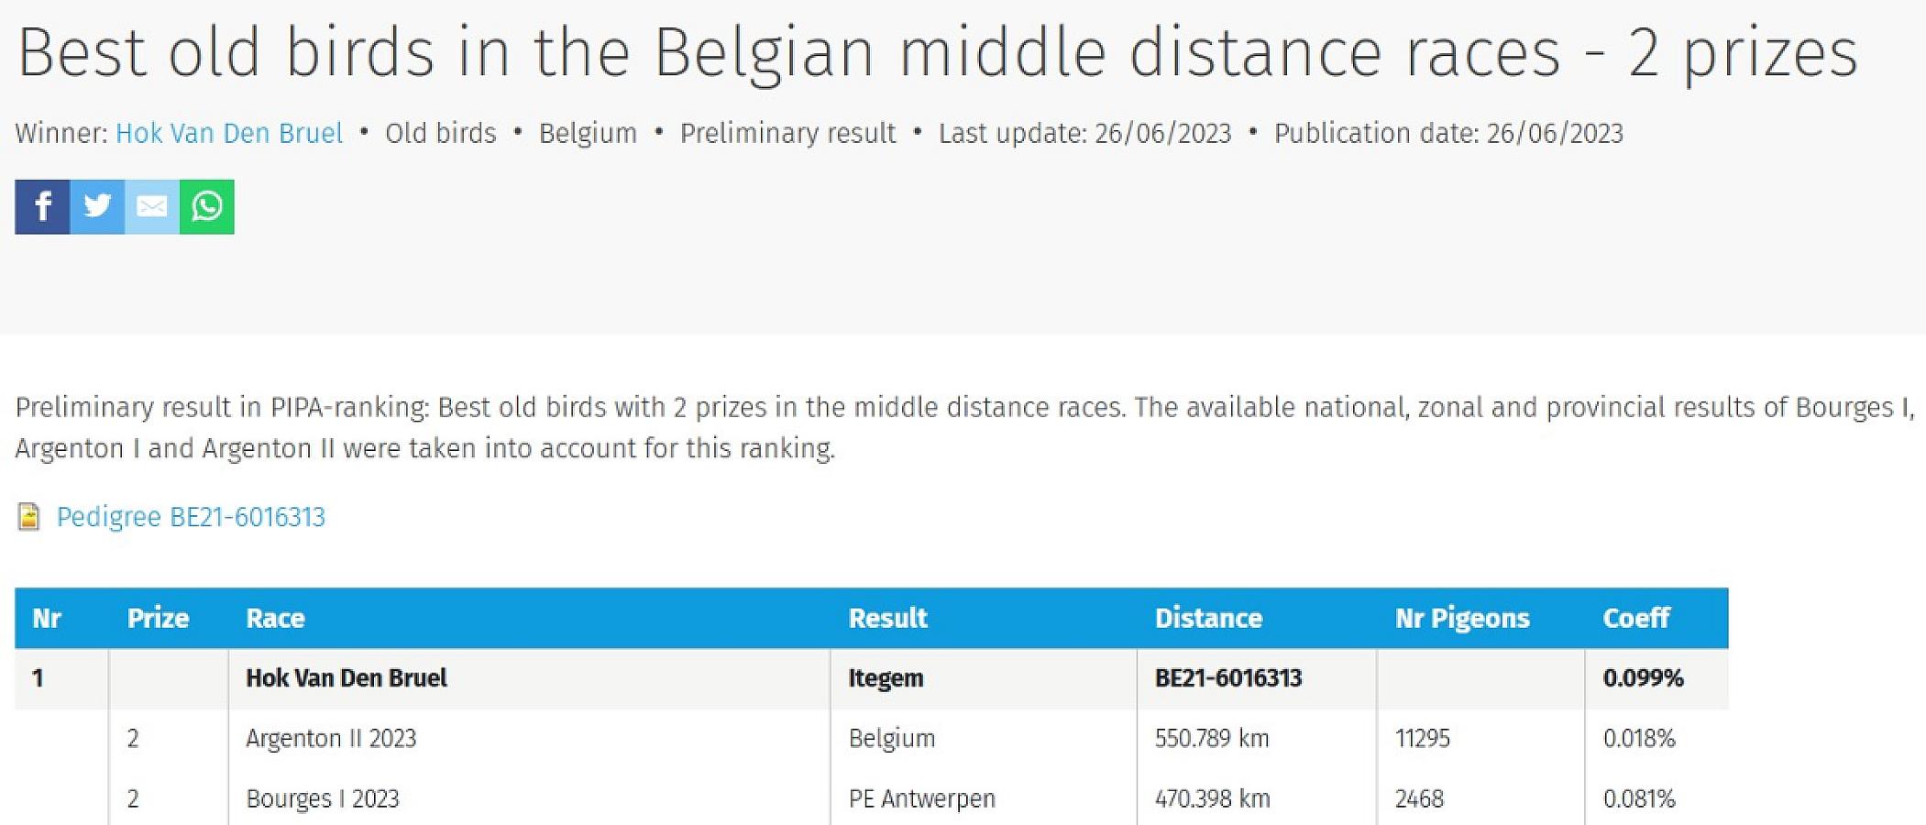
Task: Share the page on Facebook
Action: tap(42, 207)
